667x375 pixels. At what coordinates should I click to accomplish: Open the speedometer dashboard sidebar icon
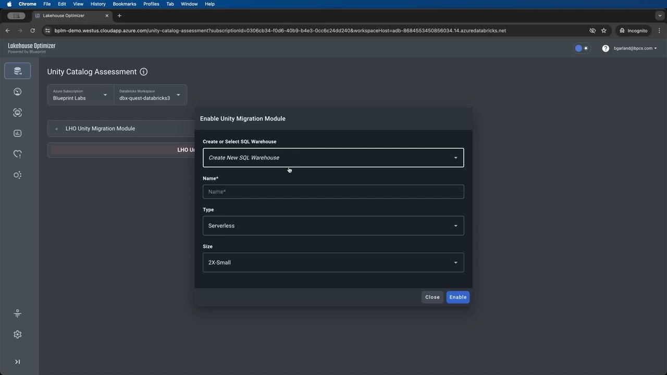click(x=18, y=92)
